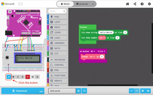Open the MATH block category
This screenshot has height=95, width=153.
[57, 48]
